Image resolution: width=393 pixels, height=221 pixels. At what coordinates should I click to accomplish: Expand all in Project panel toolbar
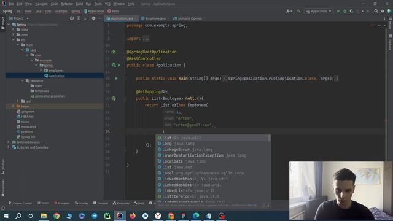click(79, 18)
